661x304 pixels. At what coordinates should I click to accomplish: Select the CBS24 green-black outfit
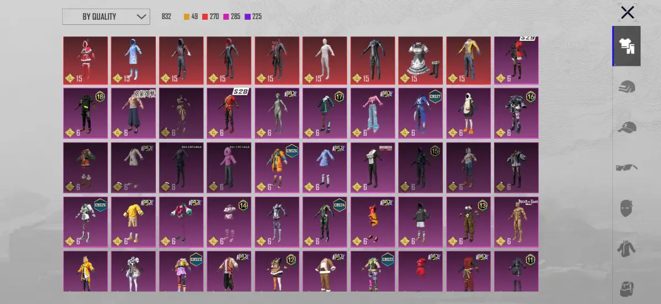point(325,222)
